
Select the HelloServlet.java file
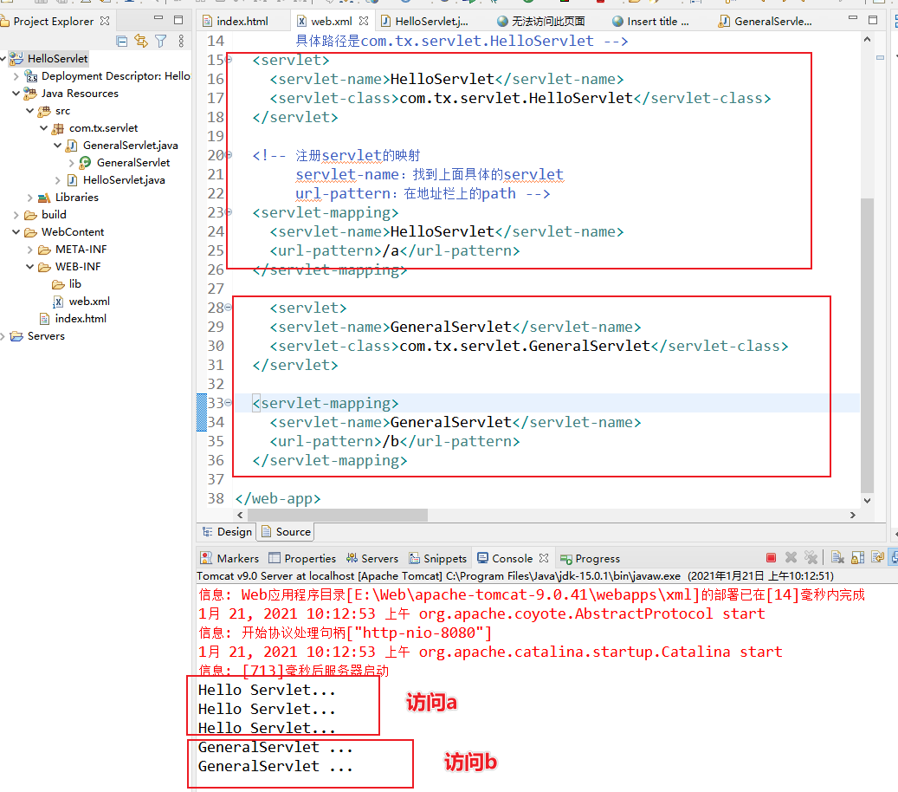click(x=116, y=180)
